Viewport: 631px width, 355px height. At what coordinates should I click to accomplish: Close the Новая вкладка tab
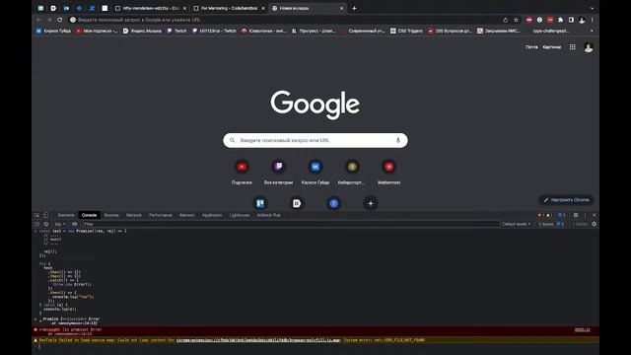point(341,8)
